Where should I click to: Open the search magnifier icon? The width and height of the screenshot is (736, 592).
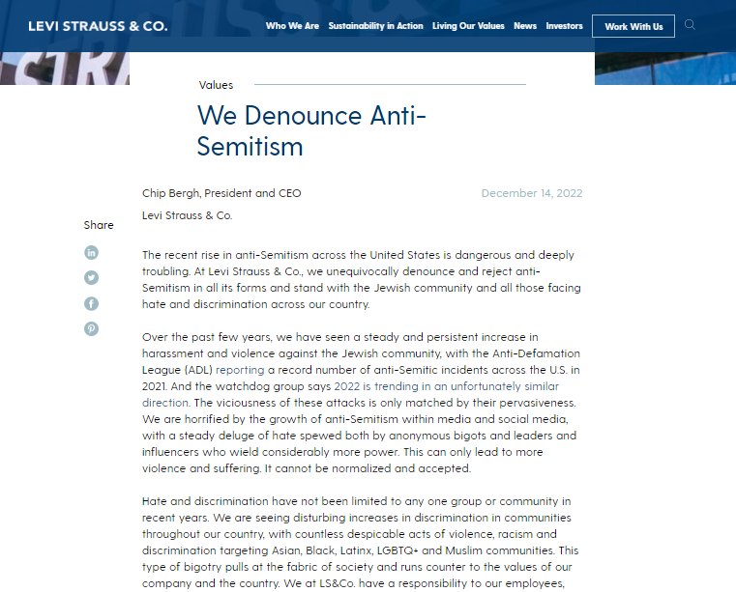tap(690, 25)
